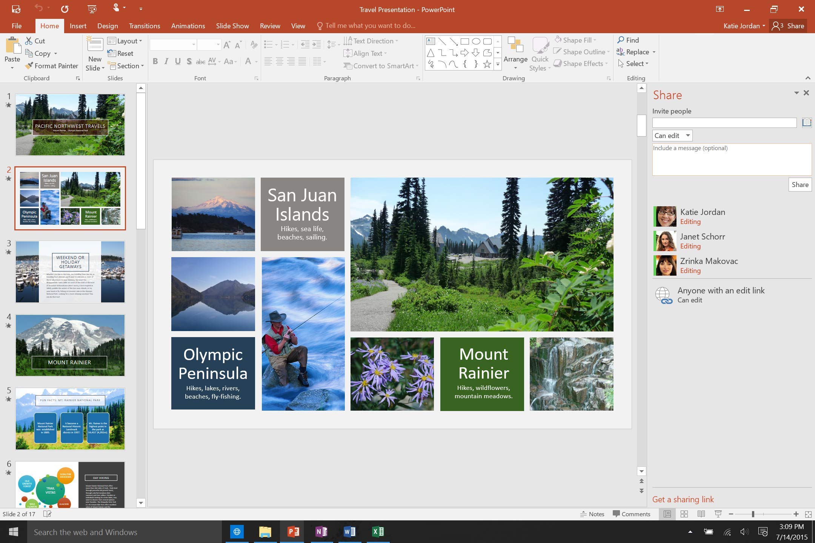Click the Share button in the Share pane
The width and height of the screenshot is (815, 543).
point(800,184)
